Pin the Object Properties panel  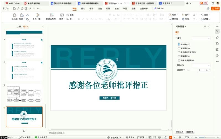click(x=205, y=26)
